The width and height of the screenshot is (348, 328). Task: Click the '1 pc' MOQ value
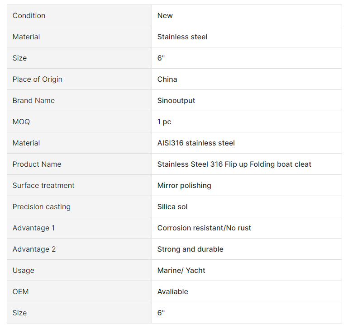164,122
